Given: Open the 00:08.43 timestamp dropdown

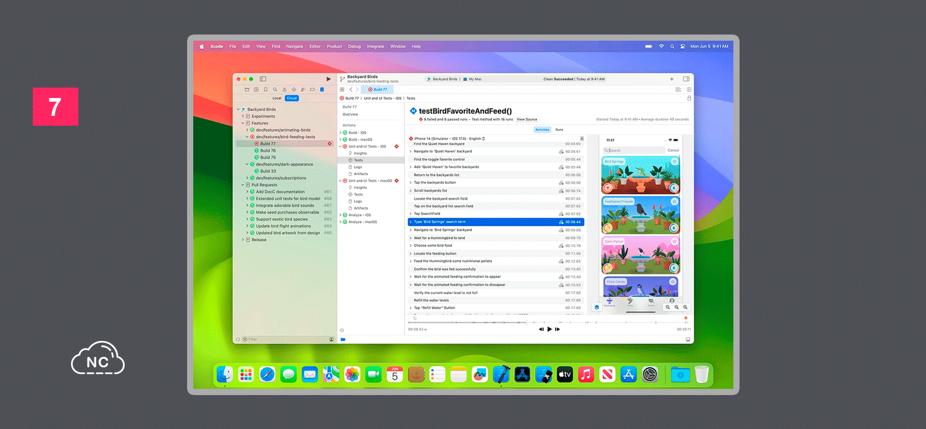Looking at the screenshot, I should (417, 329).
